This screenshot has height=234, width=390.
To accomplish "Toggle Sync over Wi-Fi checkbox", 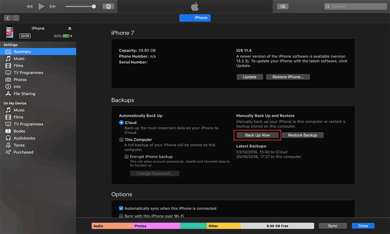I will 121,216.
